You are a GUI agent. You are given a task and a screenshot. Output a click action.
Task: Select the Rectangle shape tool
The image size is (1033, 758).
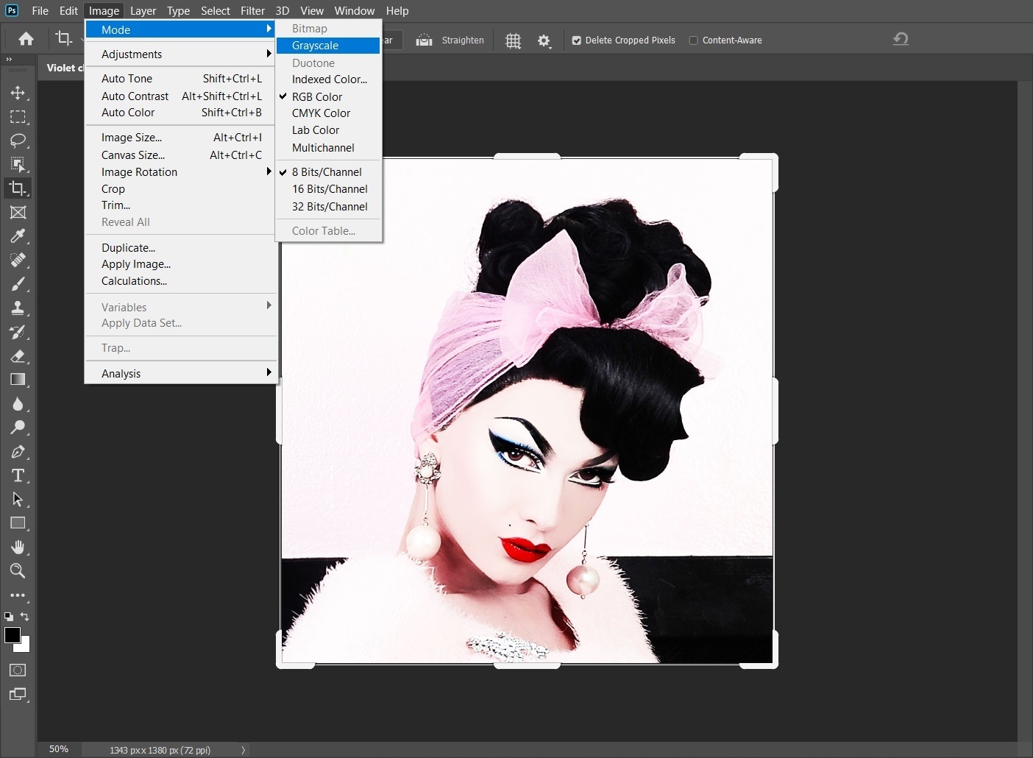[x=18, y=523]
